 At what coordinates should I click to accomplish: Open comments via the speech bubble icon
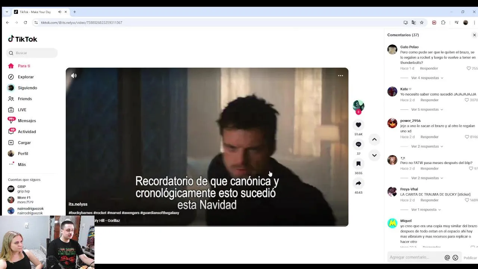(x=358, y=144)
